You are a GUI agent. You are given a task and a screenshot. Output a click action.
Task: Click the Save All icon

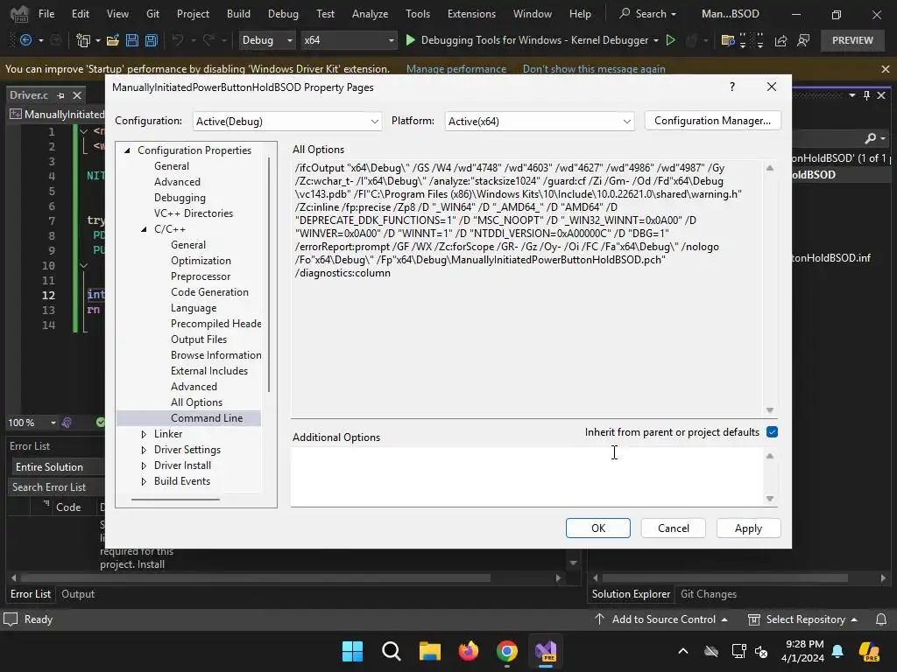tap(151, 40)
